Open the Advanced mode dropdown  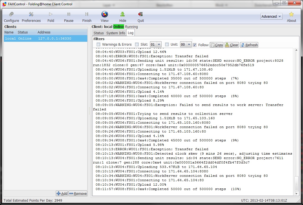(271, 16)
